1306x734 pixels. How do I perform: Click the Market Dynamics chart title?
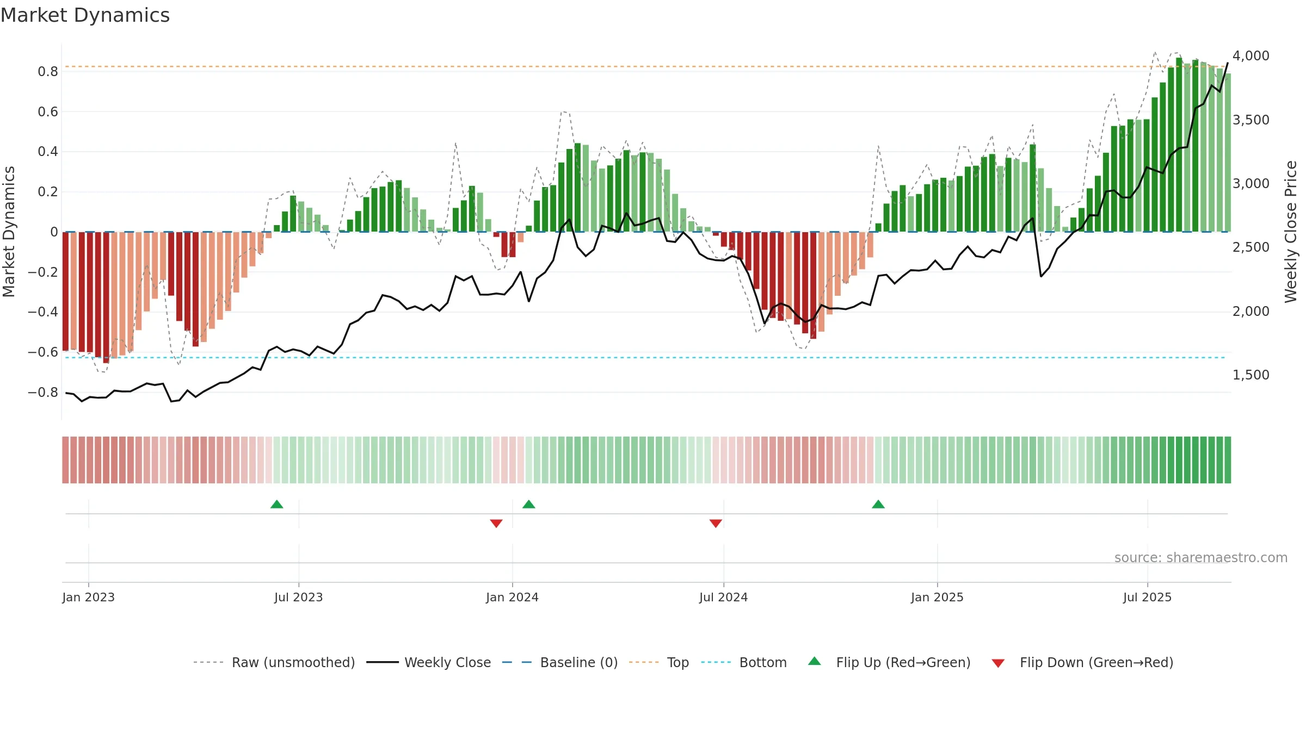[85, 15]
